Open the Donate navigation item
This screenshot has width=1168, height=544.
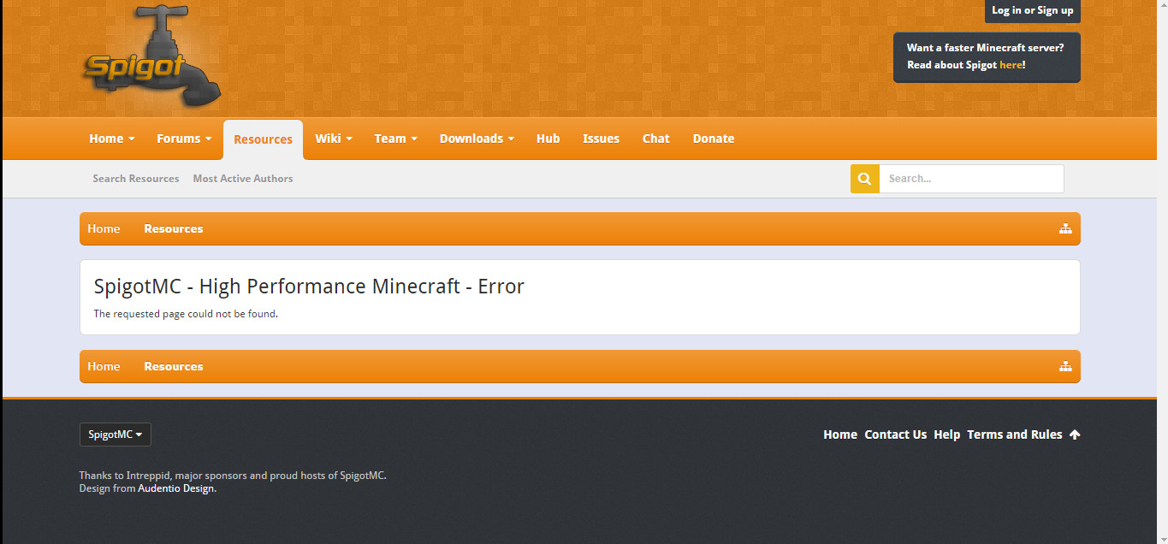[714, 139]
